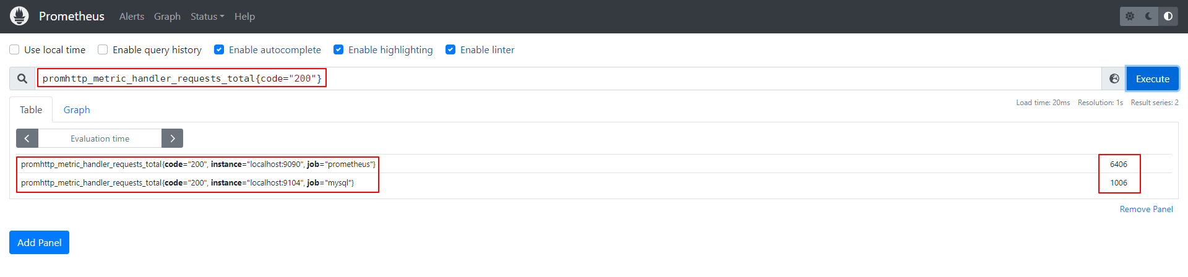Viewport: 1188px width, 277px height.
Task: Click the Remove Panel link
Action: [x=1146, y=209]
